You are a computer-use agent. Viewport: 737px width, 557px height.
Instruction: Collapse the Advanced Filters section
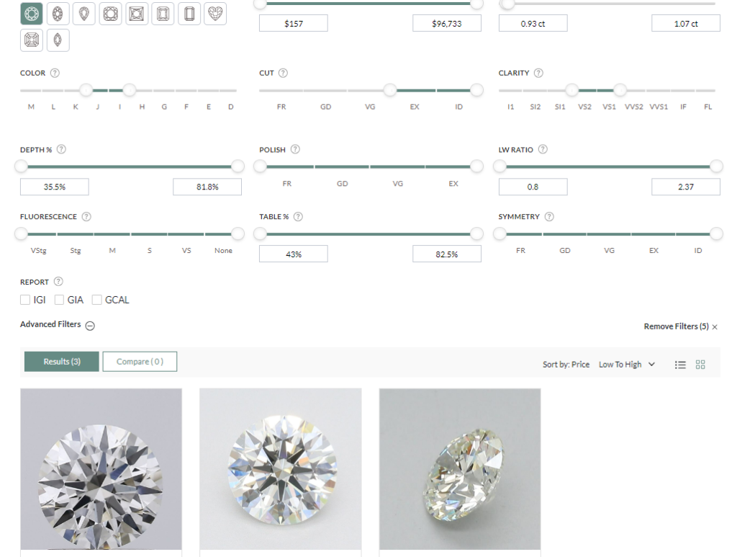tap(90, 325)
